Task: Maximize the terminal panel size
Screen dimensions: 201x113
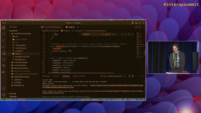Action: click(139, 76)
